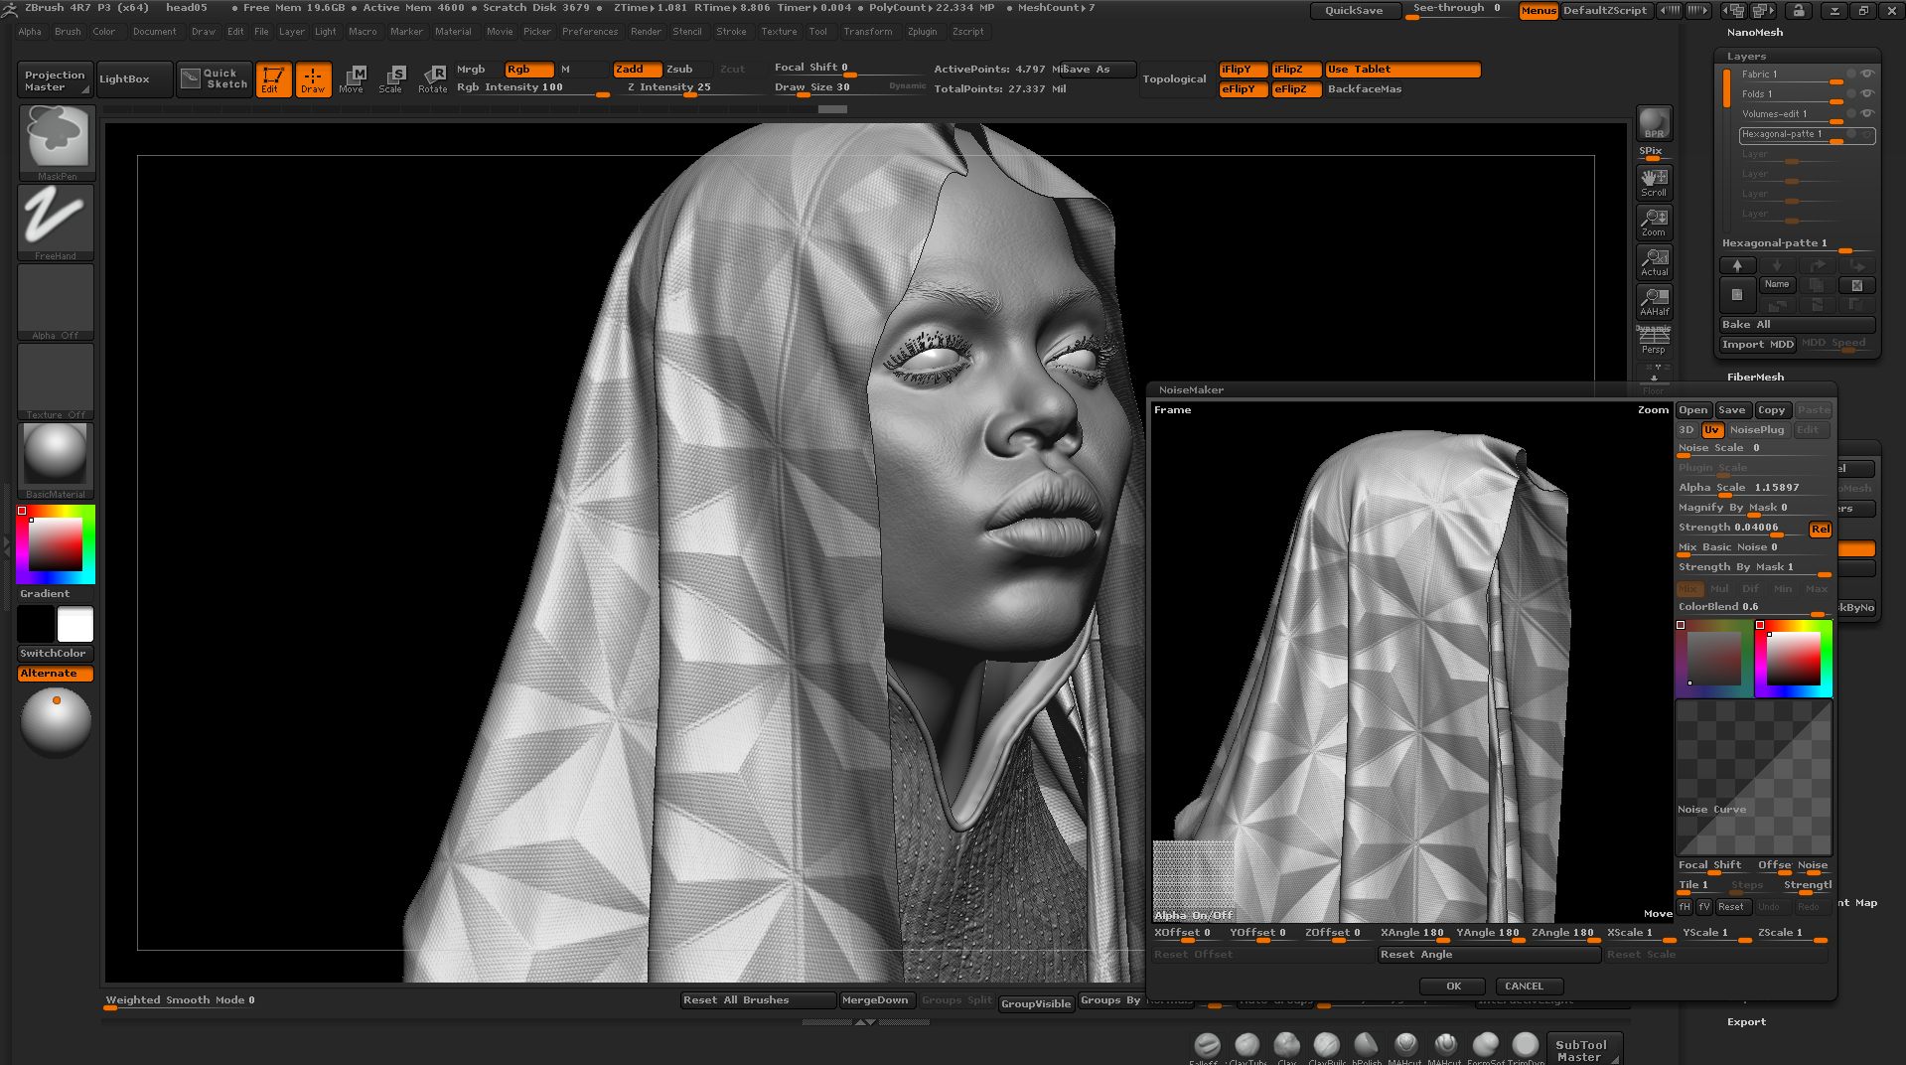Viewport: 1906px width, 1065px height.
Task: Select the hPolish brush icon
Action: tap(1367, 1045)
